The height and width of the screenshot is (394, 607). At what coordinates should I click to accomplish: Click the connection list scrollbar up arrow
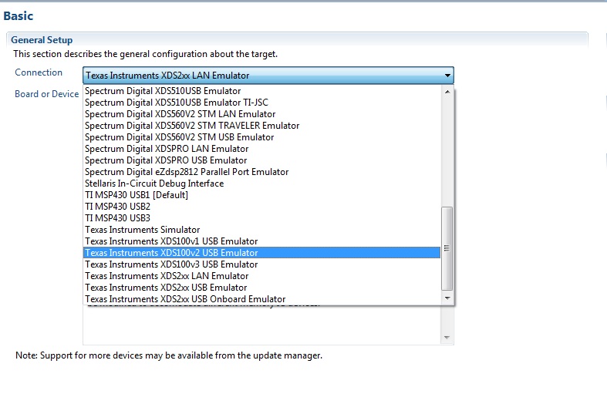pyautogui.click(x=447, y=91)
